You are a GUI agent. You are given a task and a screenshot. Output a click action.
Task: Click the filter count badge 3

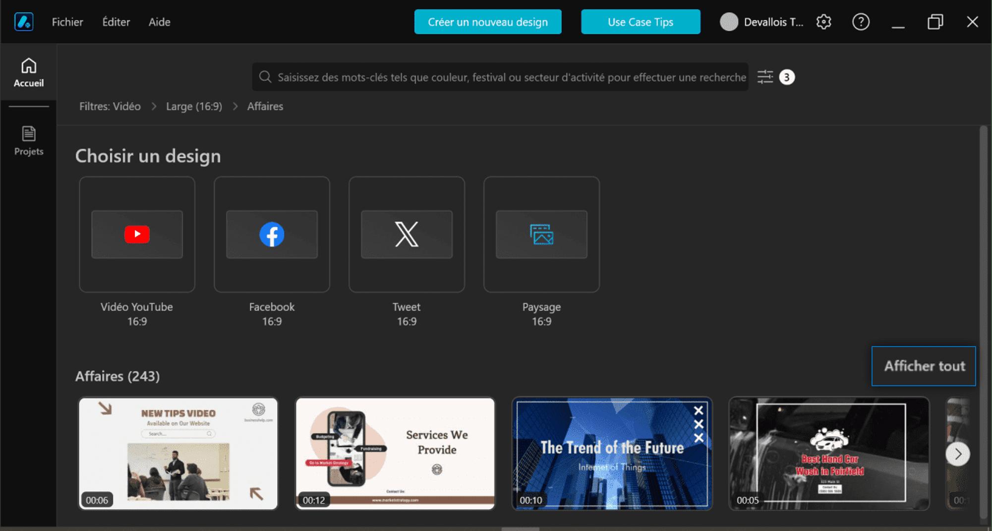(787, 77)
